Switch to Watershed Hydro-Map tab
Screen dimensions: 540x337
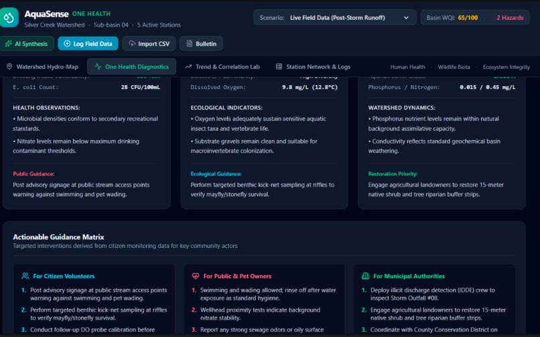tap(43, 67)
